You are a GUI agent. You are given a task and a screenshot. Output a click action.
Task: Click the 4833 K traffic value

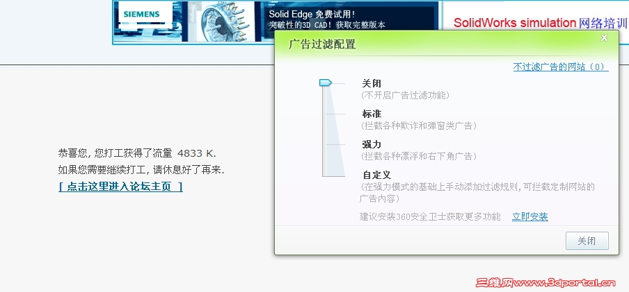(196, 153)
